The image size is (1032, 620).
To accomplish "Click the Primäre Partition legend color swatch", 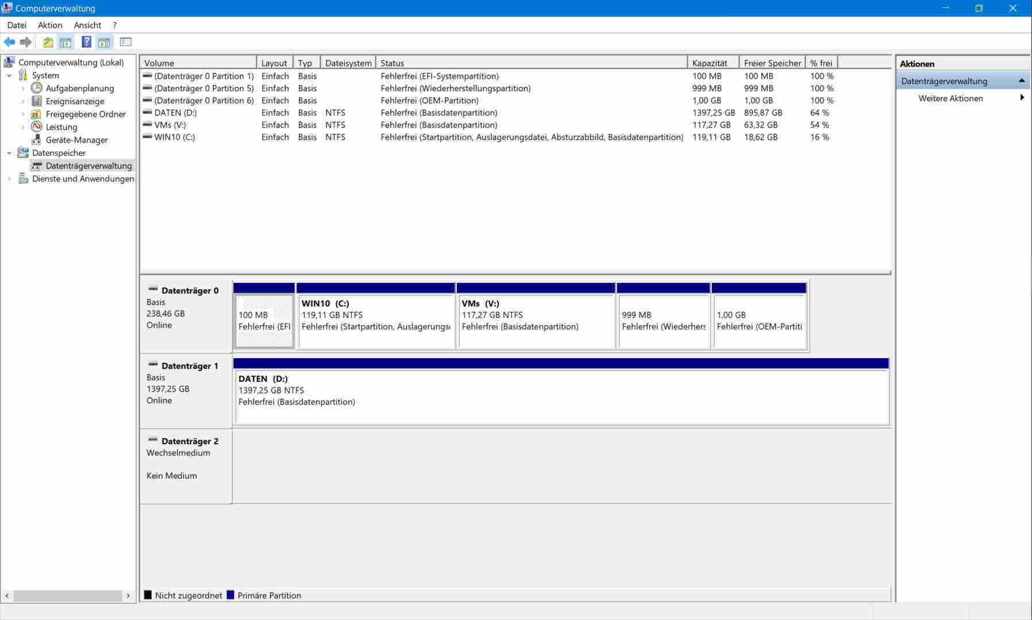I will coord(230,595).
